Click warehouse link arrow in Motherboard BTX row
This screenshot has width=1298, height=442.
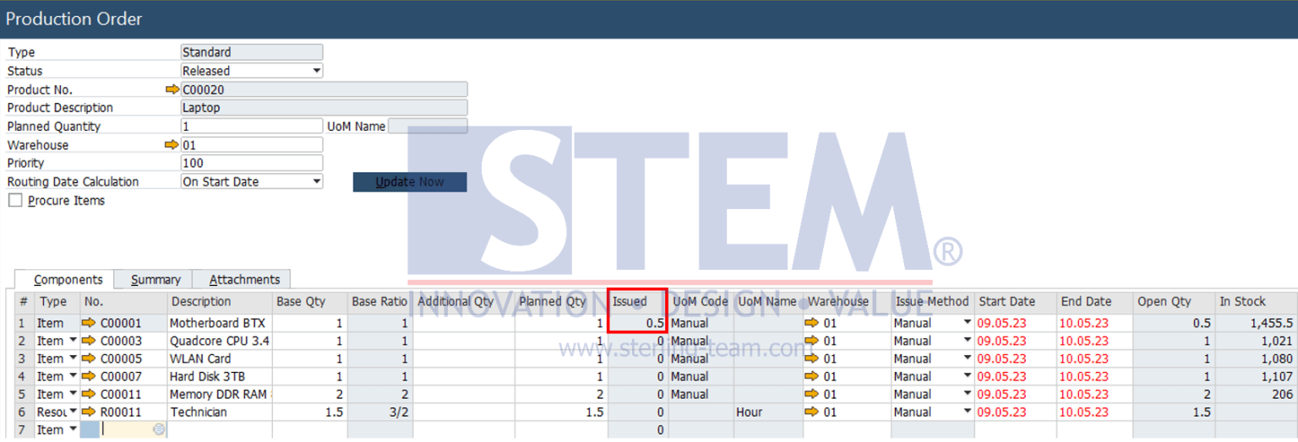point(812,323)
